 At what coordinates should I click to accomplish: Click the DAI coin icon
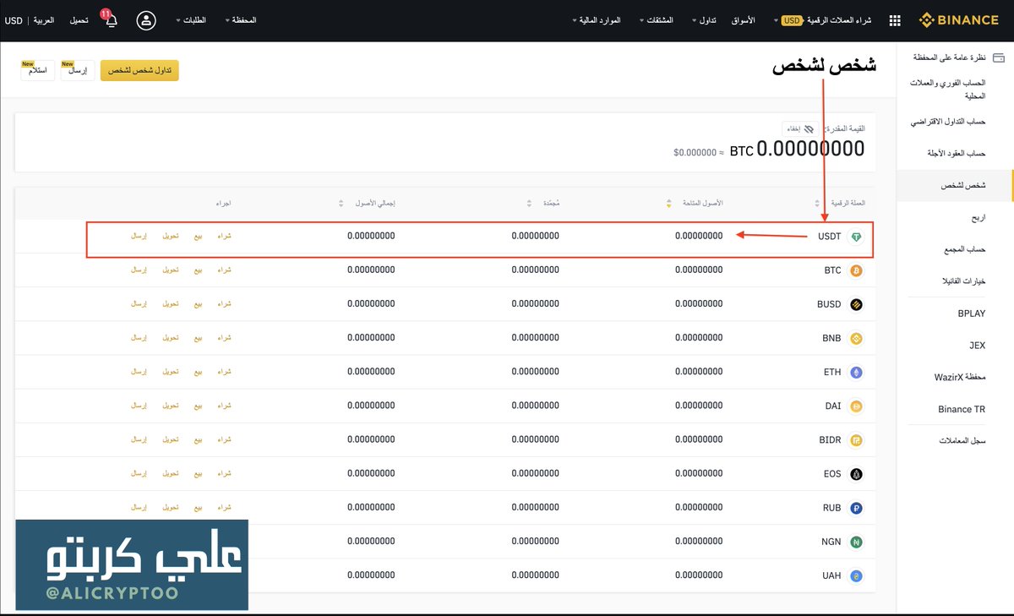(856, 406)
